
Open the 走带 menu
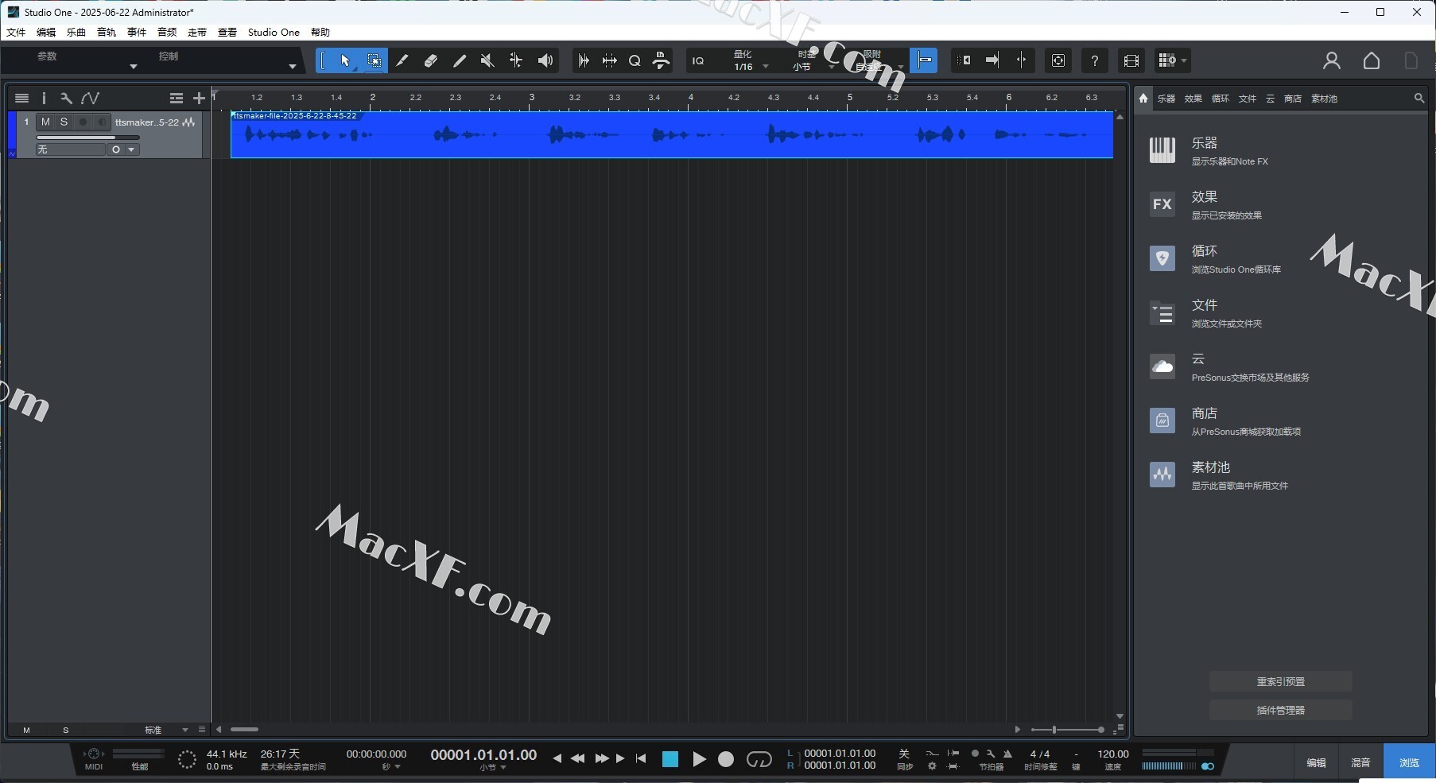click(x=197, y=33)
